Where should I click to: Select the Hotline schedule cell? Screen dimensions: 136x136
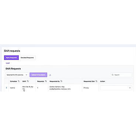pos(13,88)
